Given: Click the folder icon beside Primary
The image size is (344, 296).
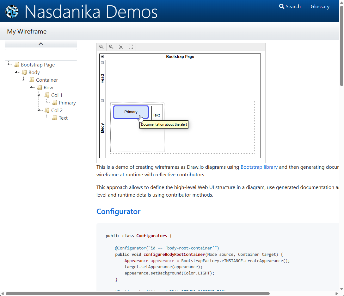Looking at the screenshot, I should [54, 103].
